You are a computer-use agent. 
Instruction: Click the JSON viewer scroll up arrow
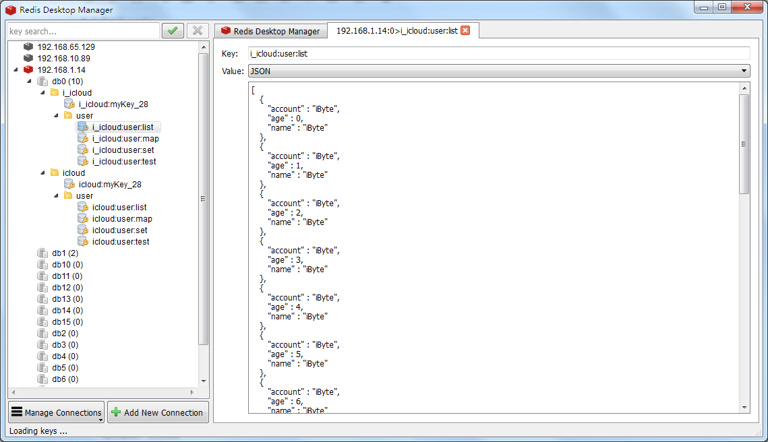tap(744, 88)
